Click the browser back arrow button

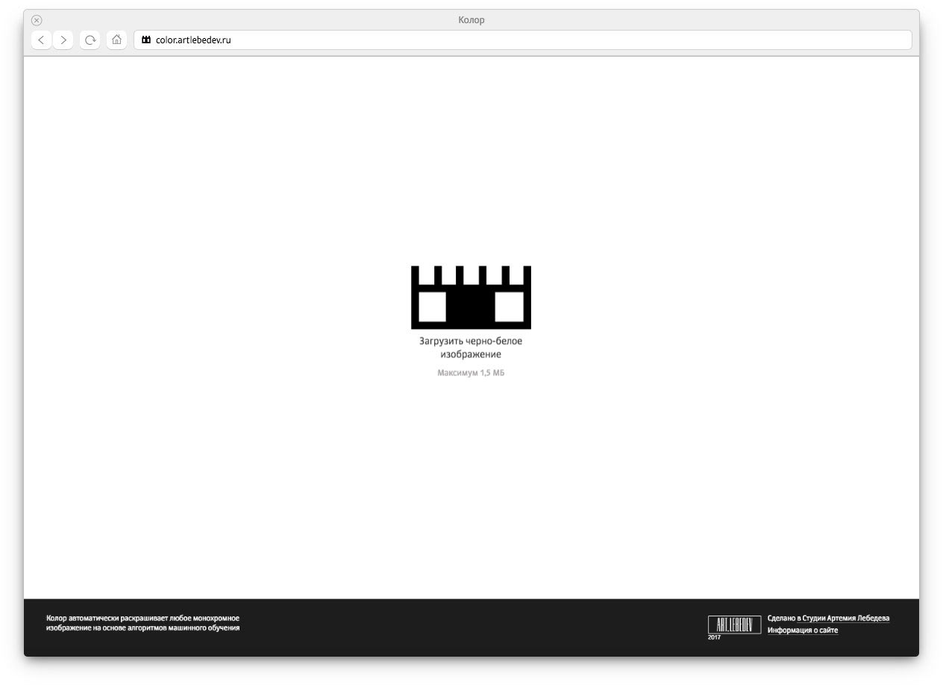[41, 40]
